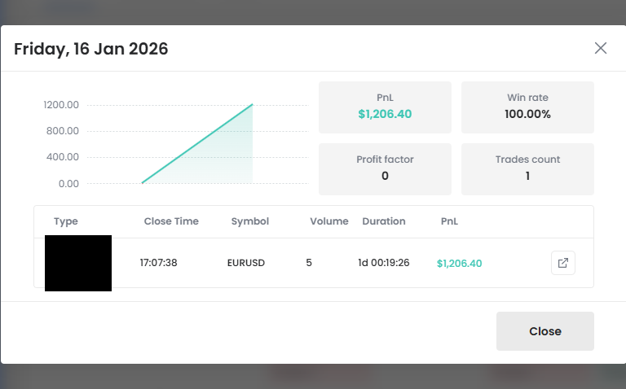
Task: Click the Volume column header
Action: [328, 221]
